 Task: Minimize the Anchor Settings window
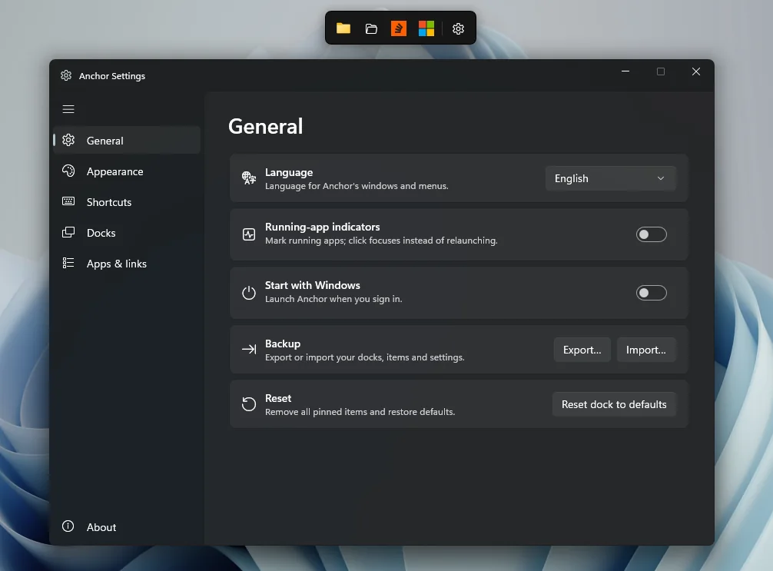coord(625,71)
